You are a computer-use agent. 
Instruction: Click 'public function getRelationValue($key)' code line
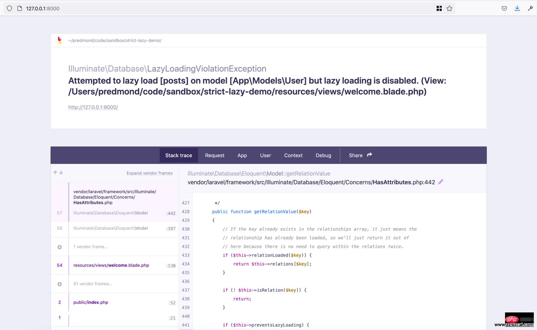pyautogui.click(x=262, y=211)
